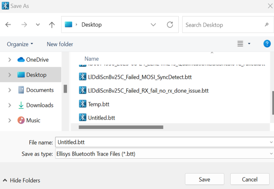
Task: Open the recent locations dropdown chevron
Action: click(x=38, y=25)
